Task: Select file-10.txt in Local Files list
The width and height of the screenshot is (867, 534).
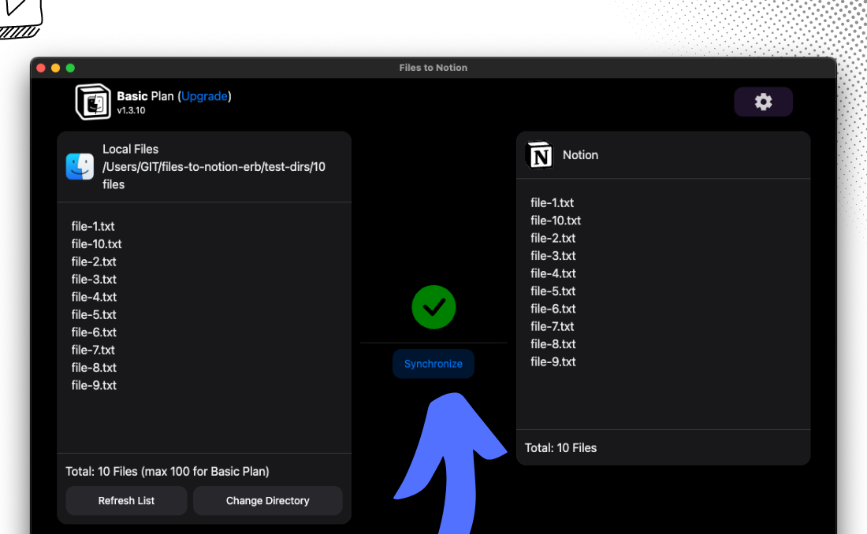Action: (96, 244)
